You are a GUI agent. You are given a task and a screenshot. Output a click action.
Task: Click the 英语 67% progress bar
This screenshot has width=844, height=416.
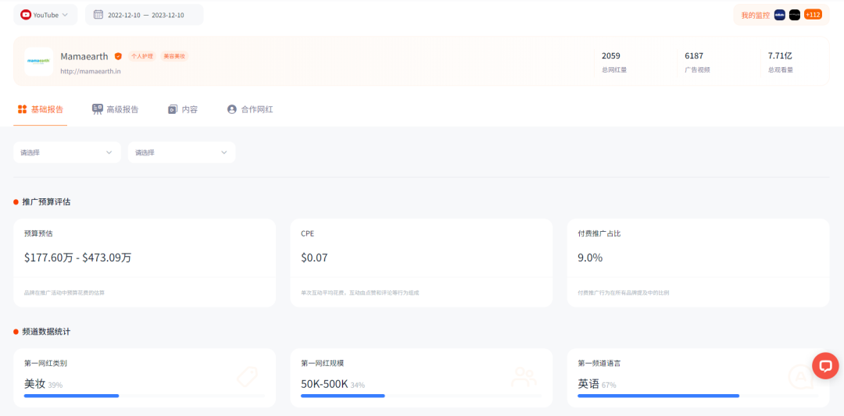click(x=698, y=396)
